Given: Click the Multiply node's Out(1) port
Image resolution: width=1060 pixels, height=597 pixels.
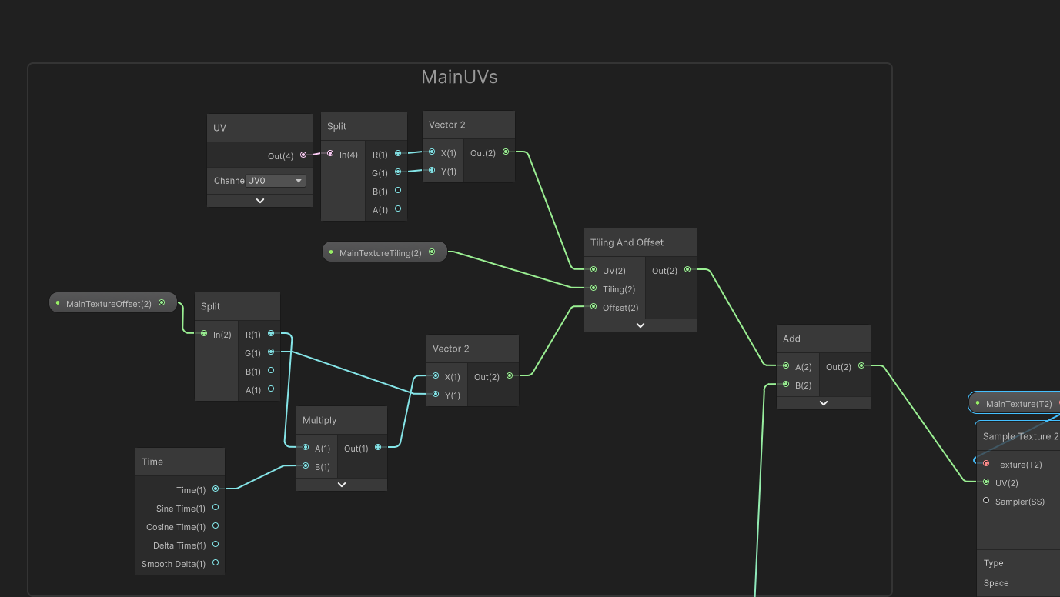Looking at the screenshot, I should point(377,448).
